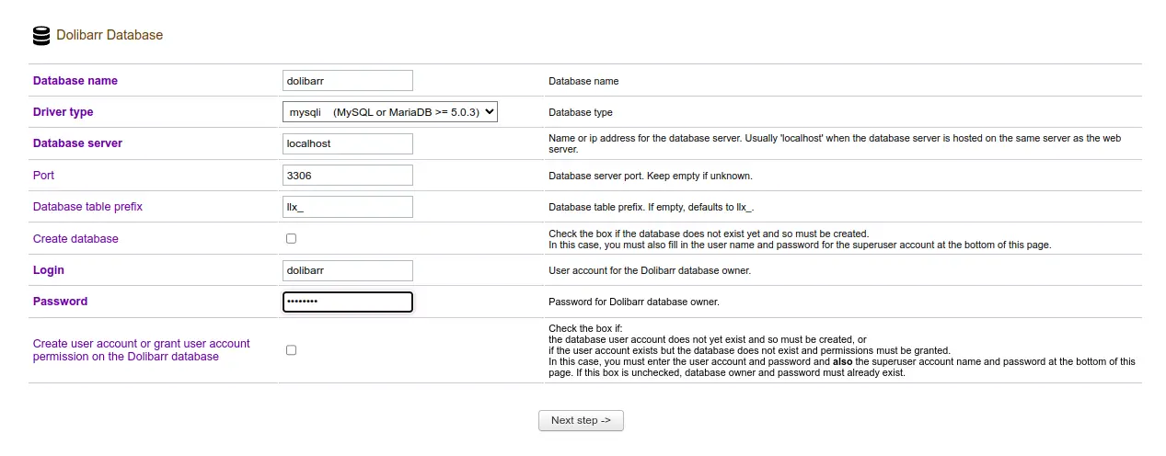Click the 'Driver type' label
This screenshot has width=1166, height=456.
point(63,112)
